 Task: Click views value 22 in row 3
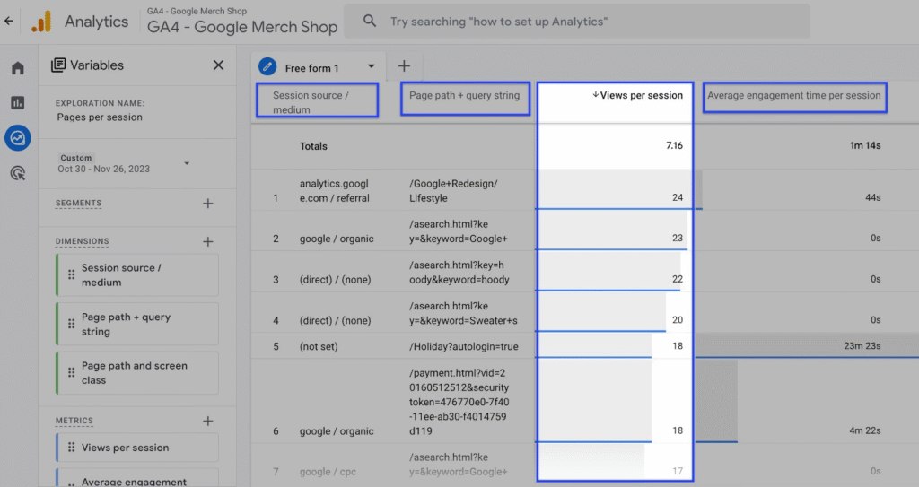pos(678,279)
